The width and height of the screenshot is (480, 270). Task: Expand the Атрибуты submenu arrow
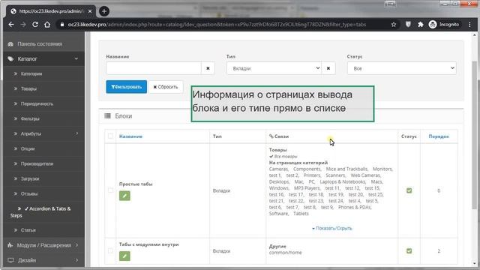pyautogui.click(x=76, y=133)
